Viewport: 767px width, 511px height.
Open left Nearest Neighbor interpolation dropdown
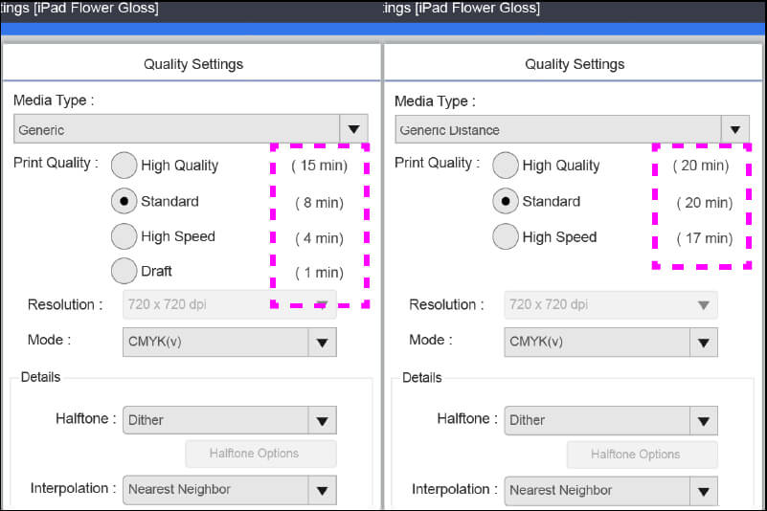click(x=322, y=490)
